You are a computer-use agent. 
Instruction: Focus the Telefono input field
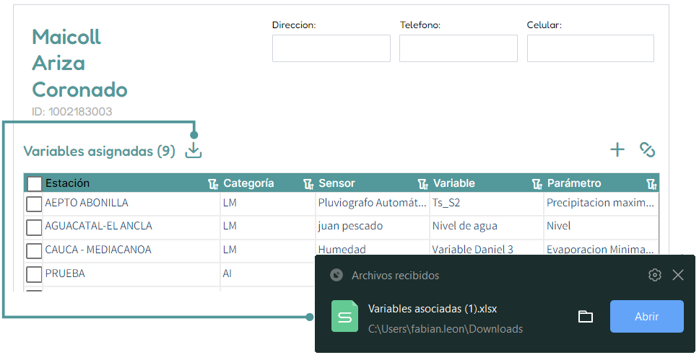coord(459,48)
